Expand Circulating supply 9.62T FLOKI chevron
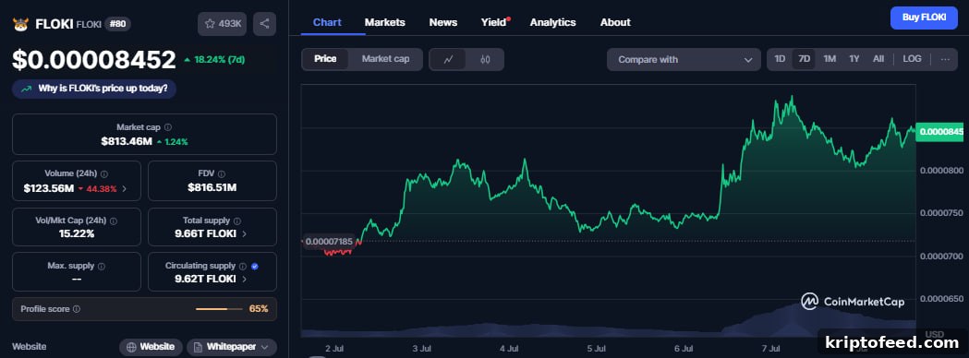Screen dimensions: 969x358 (x=244, y=279)
